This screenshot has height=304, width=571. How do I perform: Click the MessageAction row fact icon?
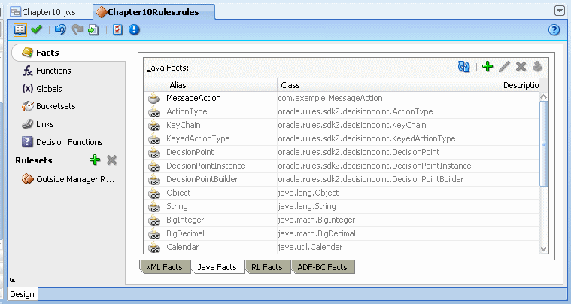click(x=154, y=99)
